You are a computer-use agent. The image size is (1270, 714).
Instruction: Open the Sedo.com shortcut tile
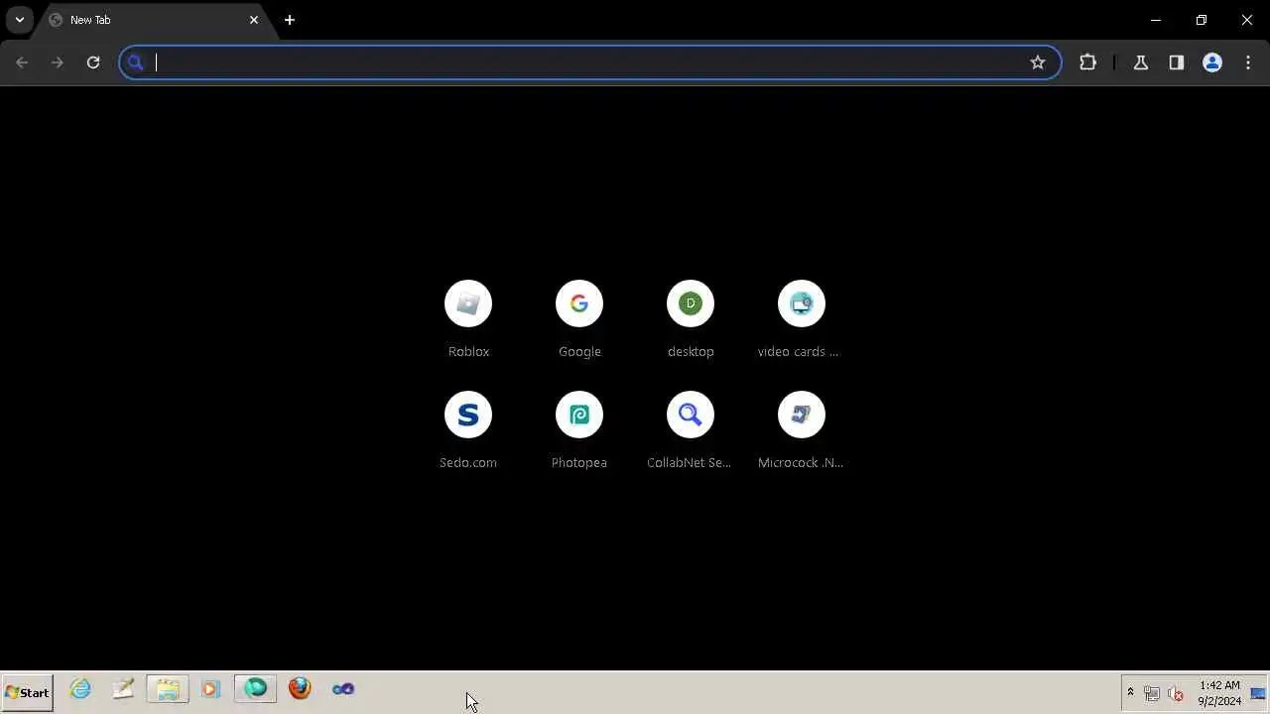click(x=468, y=431)
